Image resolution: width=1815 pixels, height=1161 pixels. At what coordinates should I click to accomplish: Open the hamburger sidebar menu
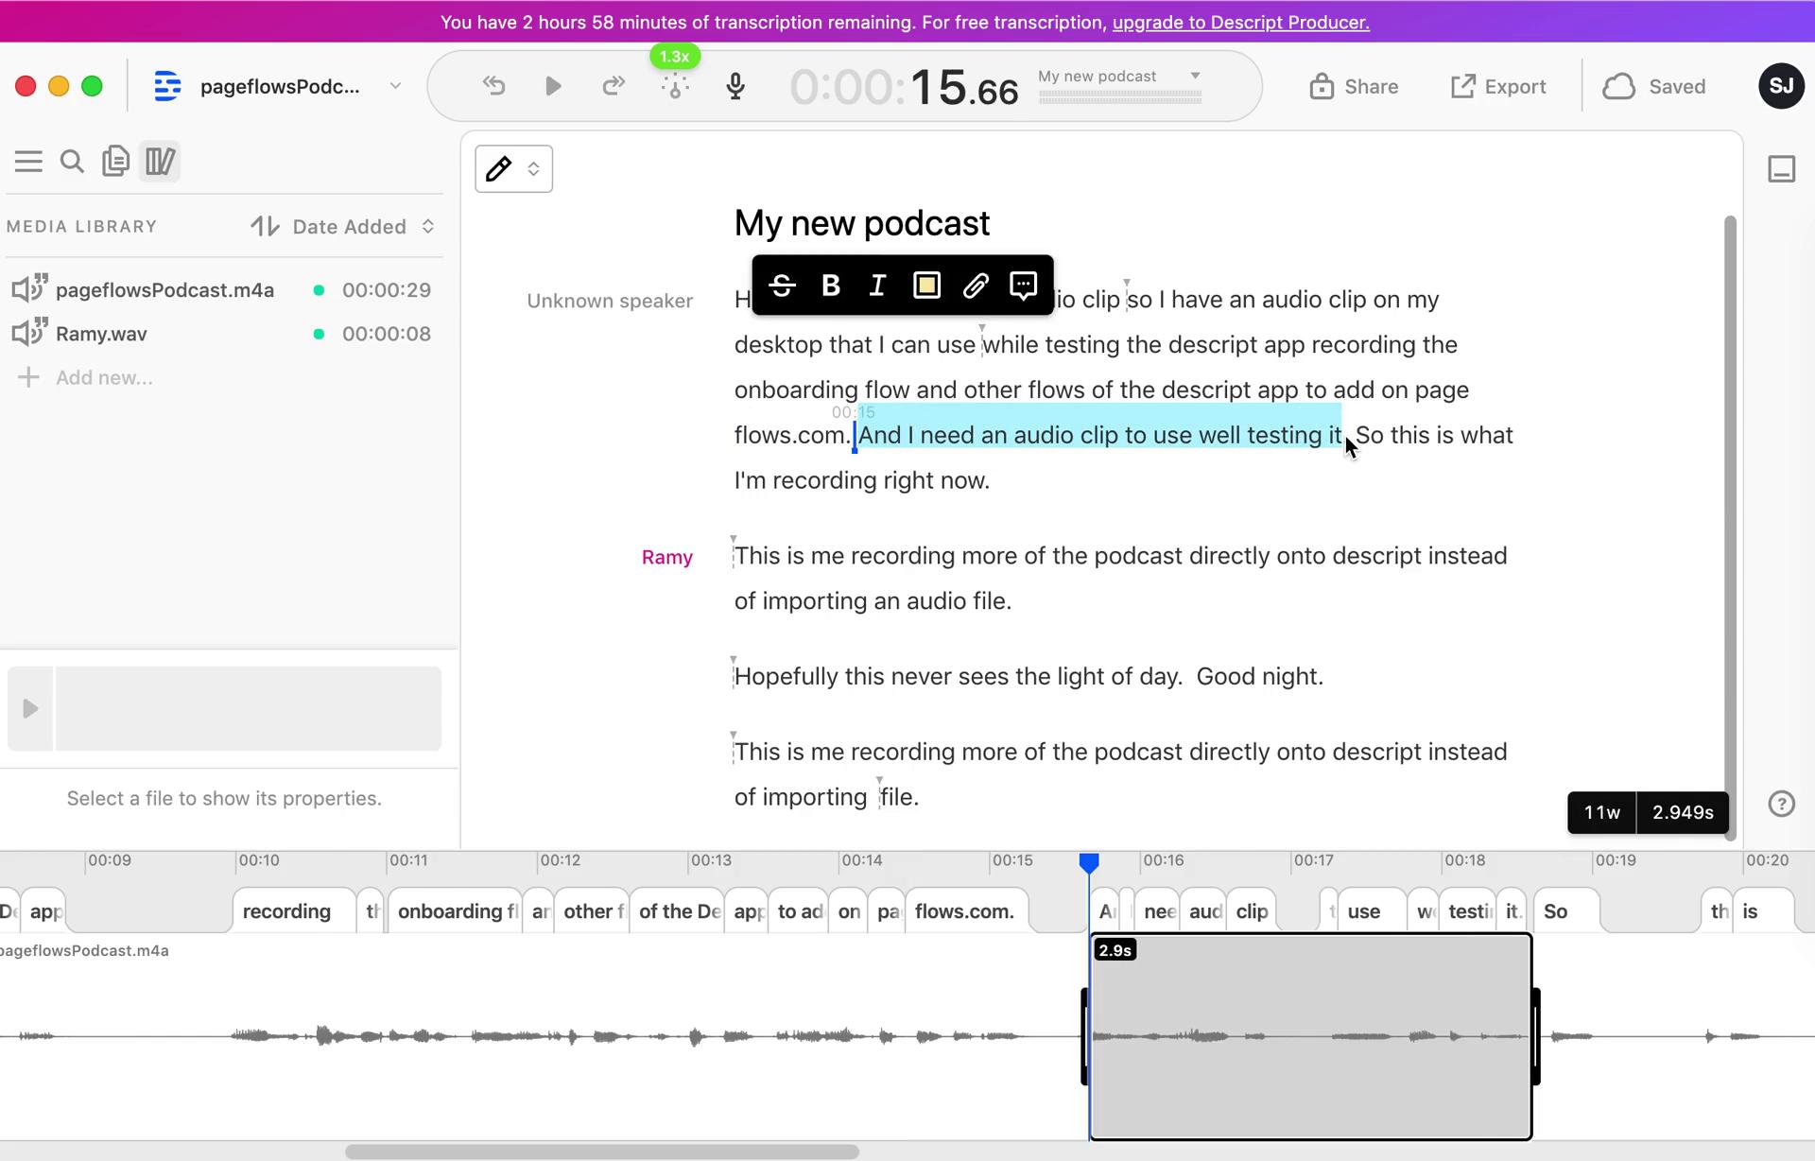(28, 162)
